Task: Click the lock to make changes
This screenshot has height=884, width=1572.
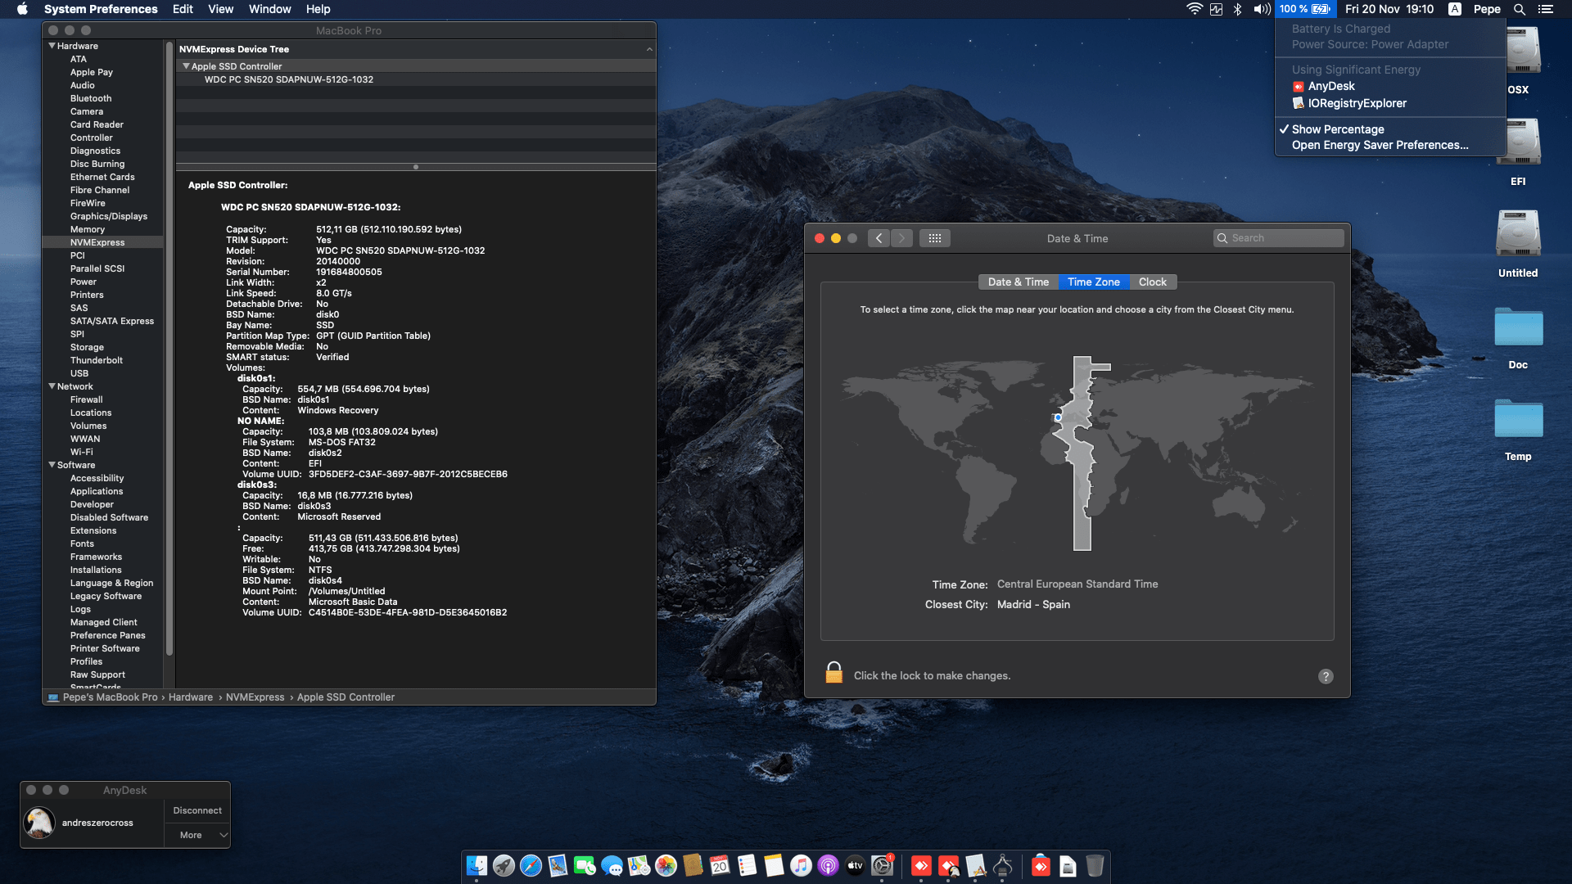Action: [834, 671]
